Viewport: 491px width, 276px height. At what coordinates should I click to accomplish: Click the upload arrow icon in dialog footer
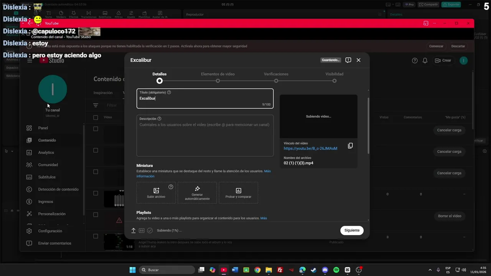click(133, 230)
